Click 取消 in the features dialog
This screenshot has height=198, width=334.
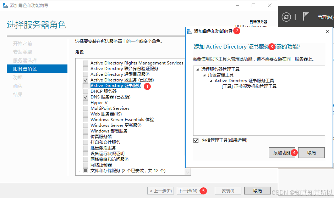[x=311, y=153]
